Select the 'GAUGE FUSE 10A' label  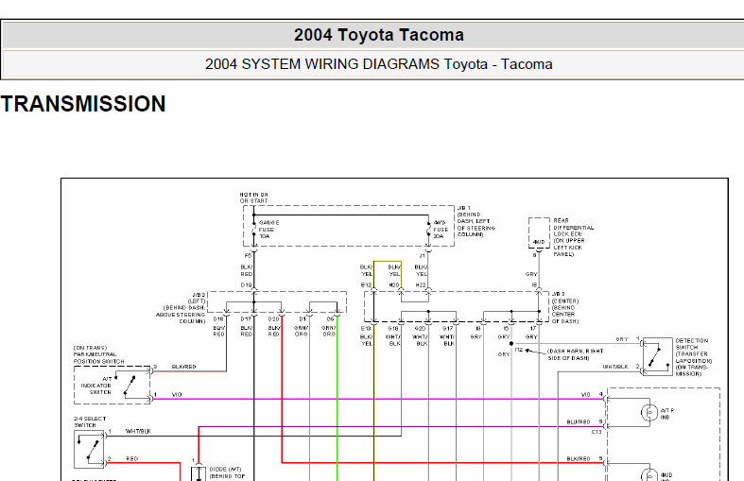(x=269, y=229)
